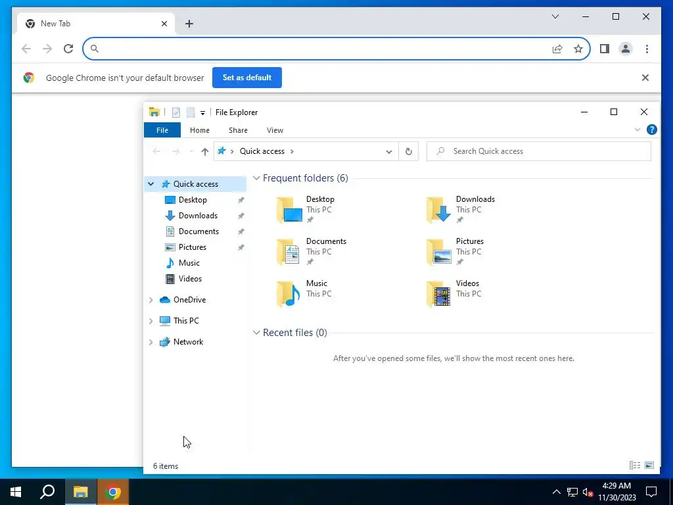
Task: Select the Downloads frequent folder icon
Action: (x=438, y=210)
